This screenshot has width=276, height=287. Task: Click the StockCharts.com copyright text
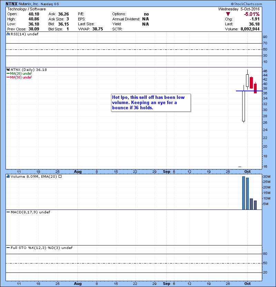[246, 4]
